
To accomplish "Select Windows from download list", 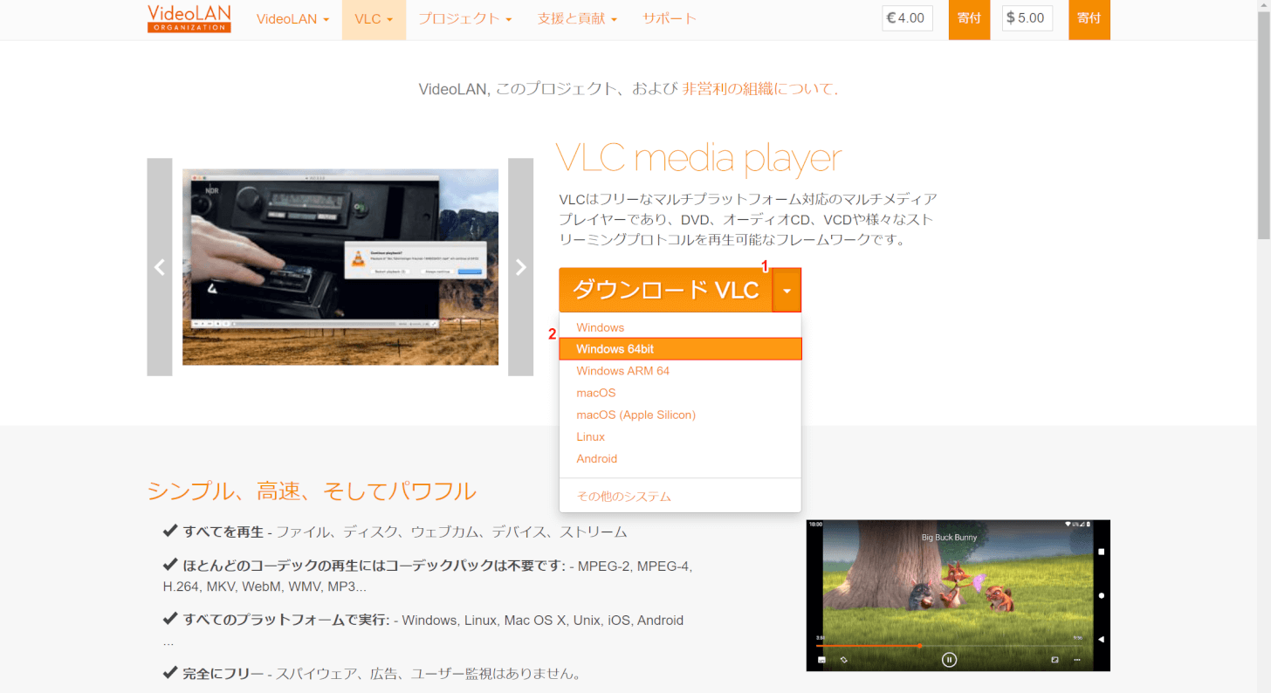I will coord(680,327).
